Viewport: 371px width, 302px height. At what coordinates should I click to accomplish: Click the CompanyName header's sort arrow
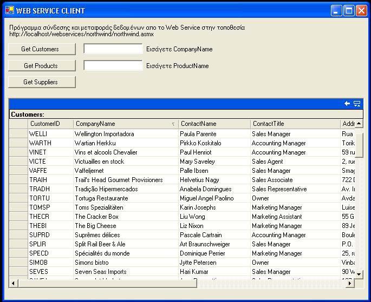(x=173, y=124)
